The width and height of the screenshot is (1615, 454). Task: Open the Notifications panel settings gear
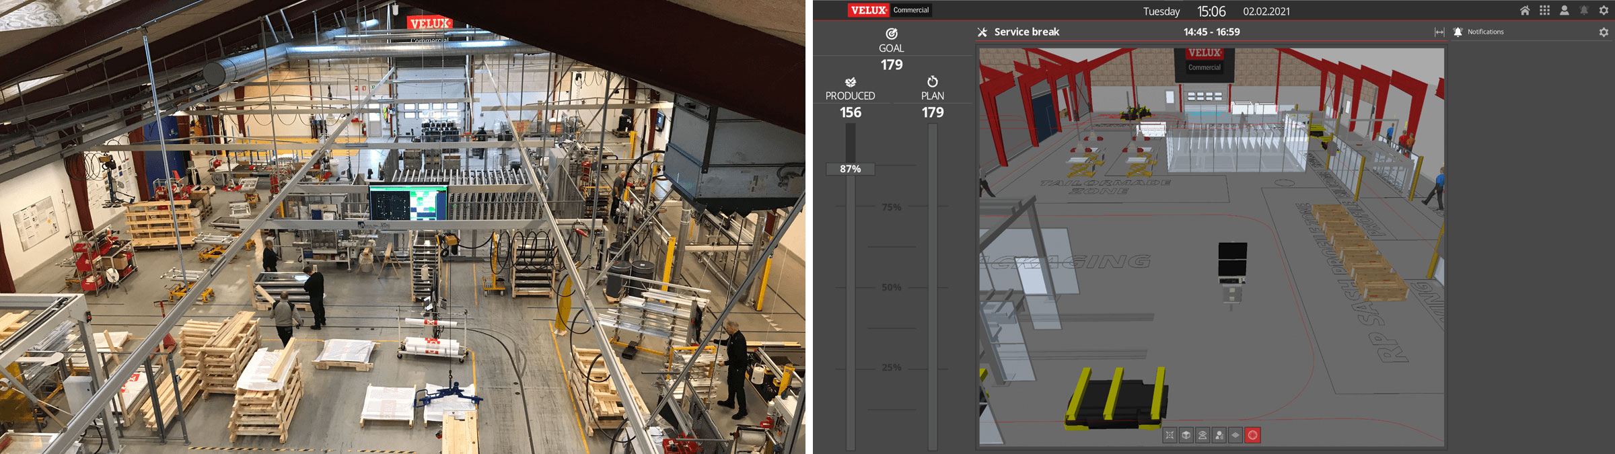tap(1604, 32)
